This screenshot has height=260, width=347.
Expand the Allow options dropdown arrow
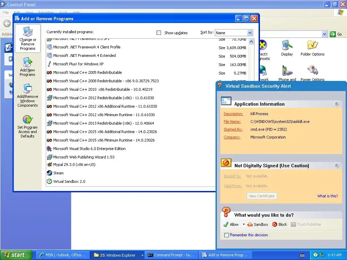(244, 224)
